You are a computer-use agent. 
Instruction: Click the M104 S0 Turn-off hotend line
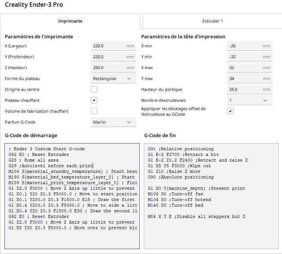(179, 200)
